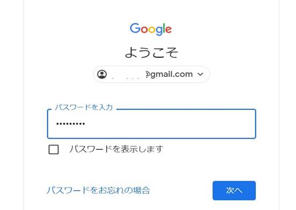This screenshot has height=210, width=296.
Task: Click the パスワードを表示します label text
Action: tap(116, 149)
